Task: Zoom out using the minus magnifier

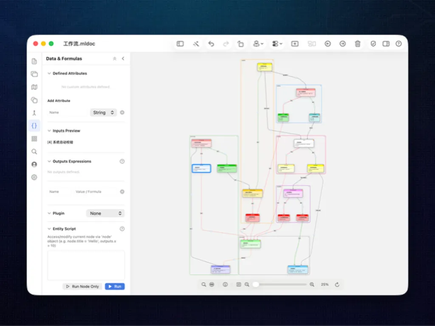Action: click(247, 284)
